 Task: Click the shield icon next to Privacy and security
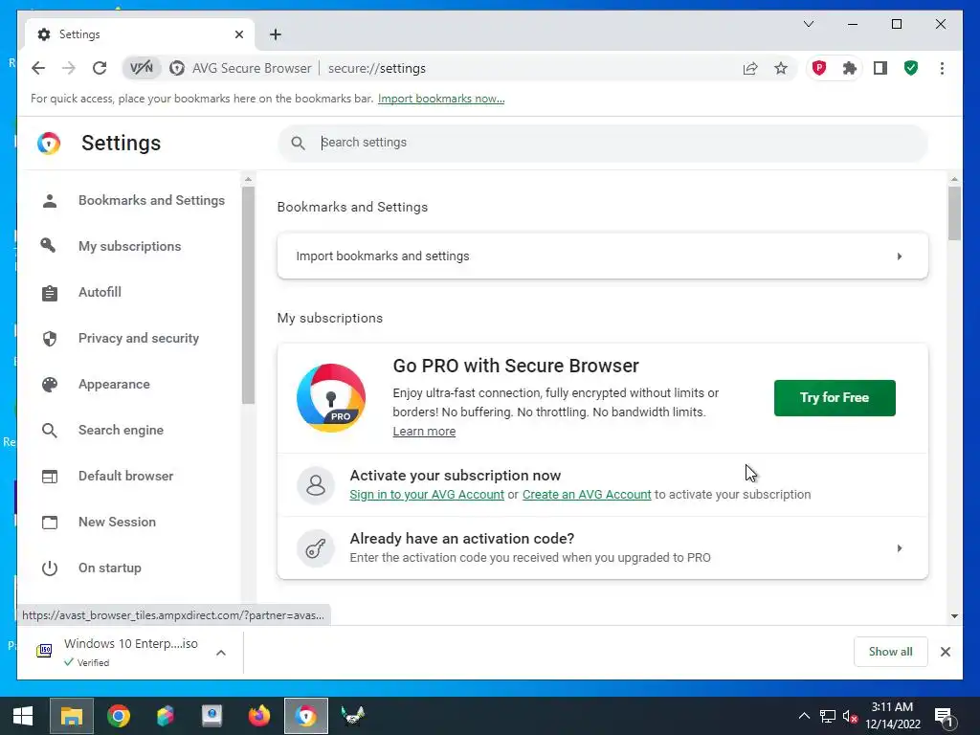coord(50,338)
